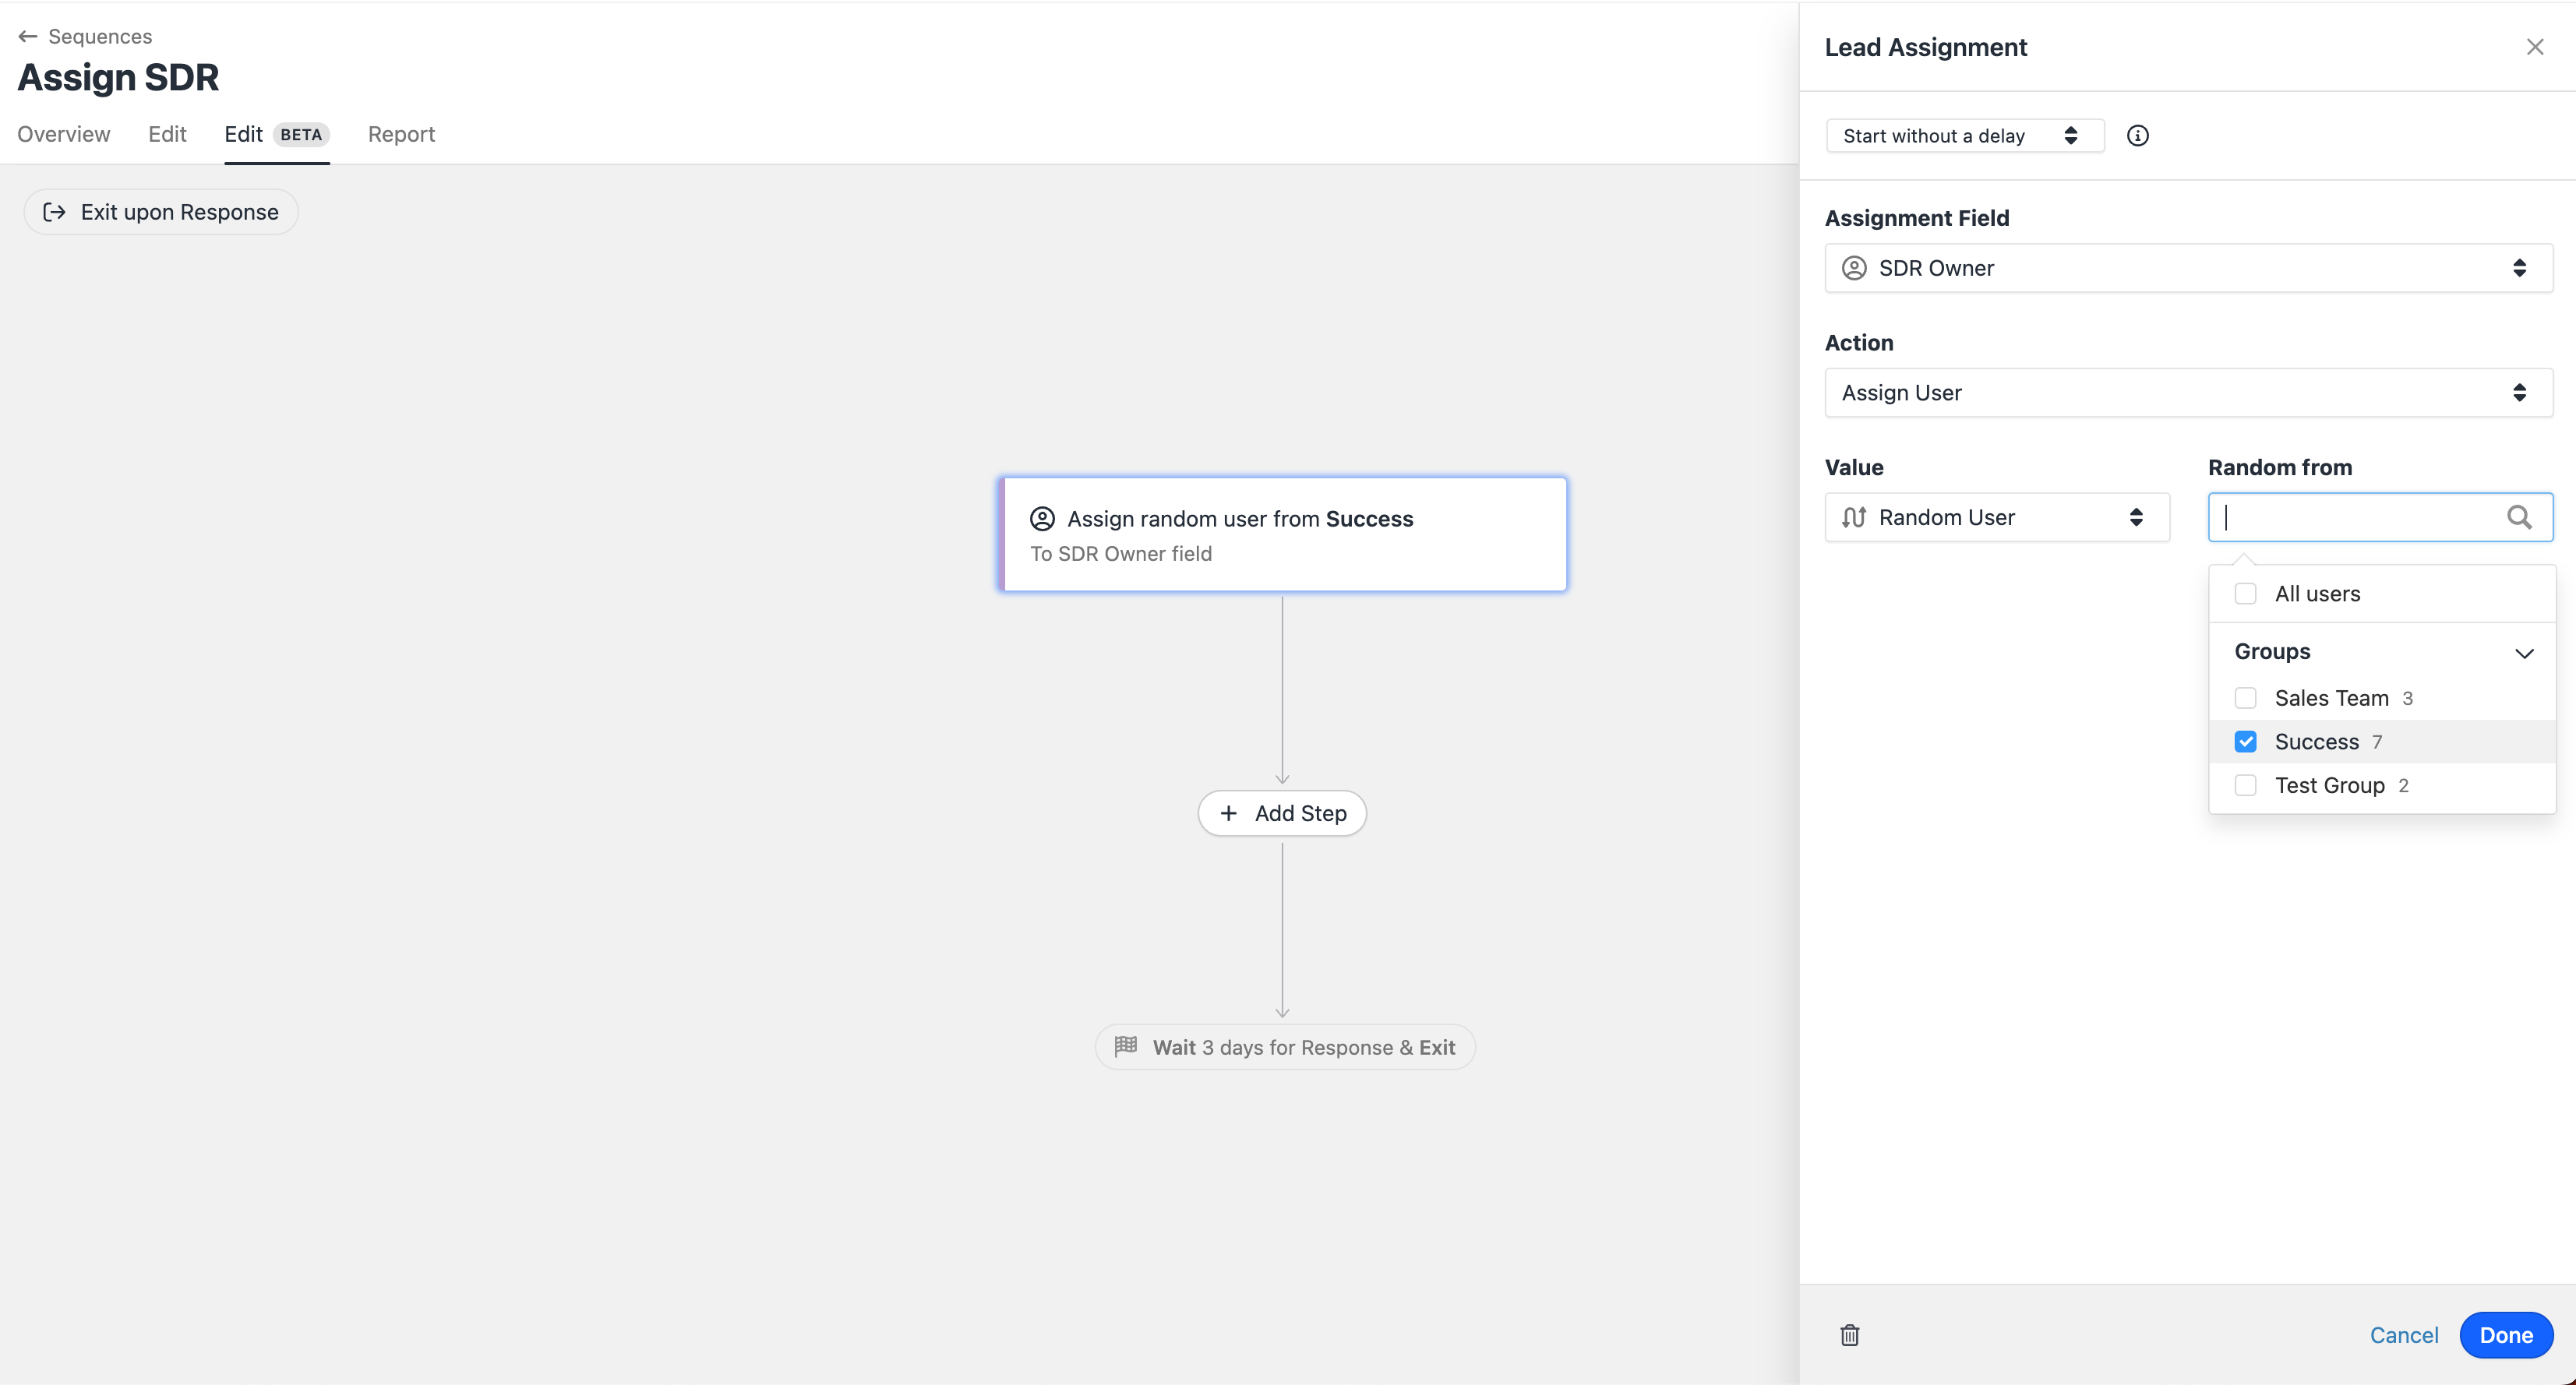Switch to the Report tab
The height and width of the screenshot is (1385, 2576).
401,134
